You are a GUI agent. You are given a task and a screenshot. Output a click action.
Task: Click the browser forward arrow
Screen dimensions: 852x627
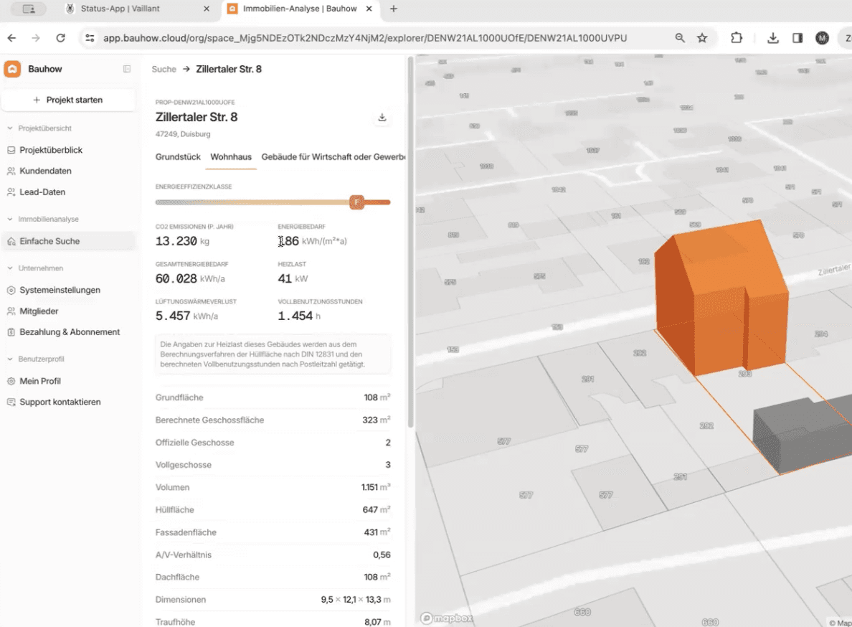click(x=36, y=38)
